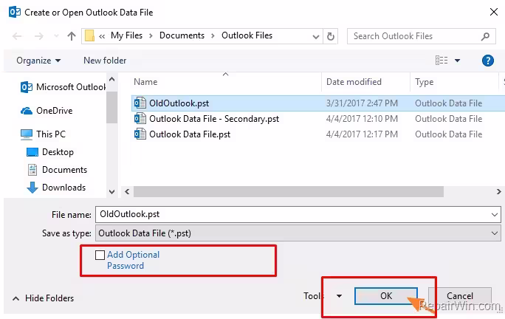505x319 pixels.
Task: Click the refresh icon beside address bar
Action: pos(331,35)
